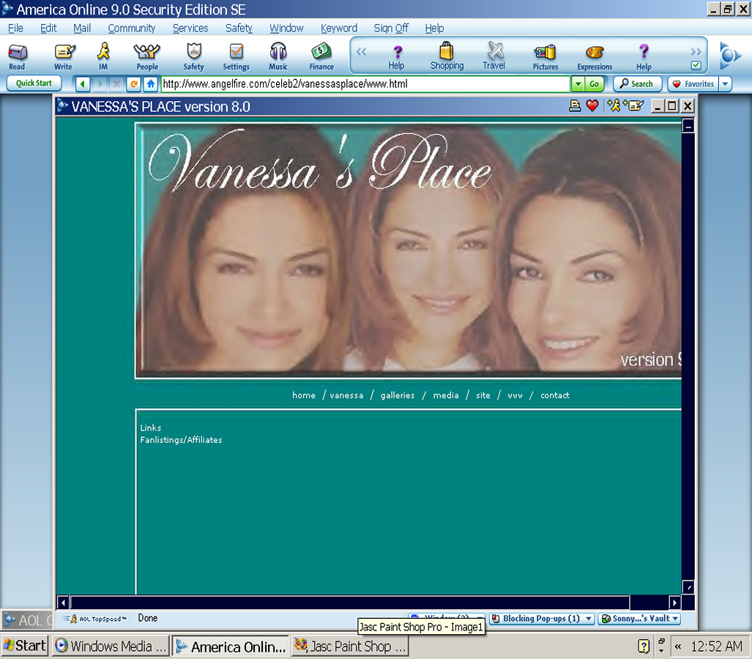The width and height of the screenshot is (752, 659).
Task: Click the orange reload page icon
Action: click(x=134, y=84)
